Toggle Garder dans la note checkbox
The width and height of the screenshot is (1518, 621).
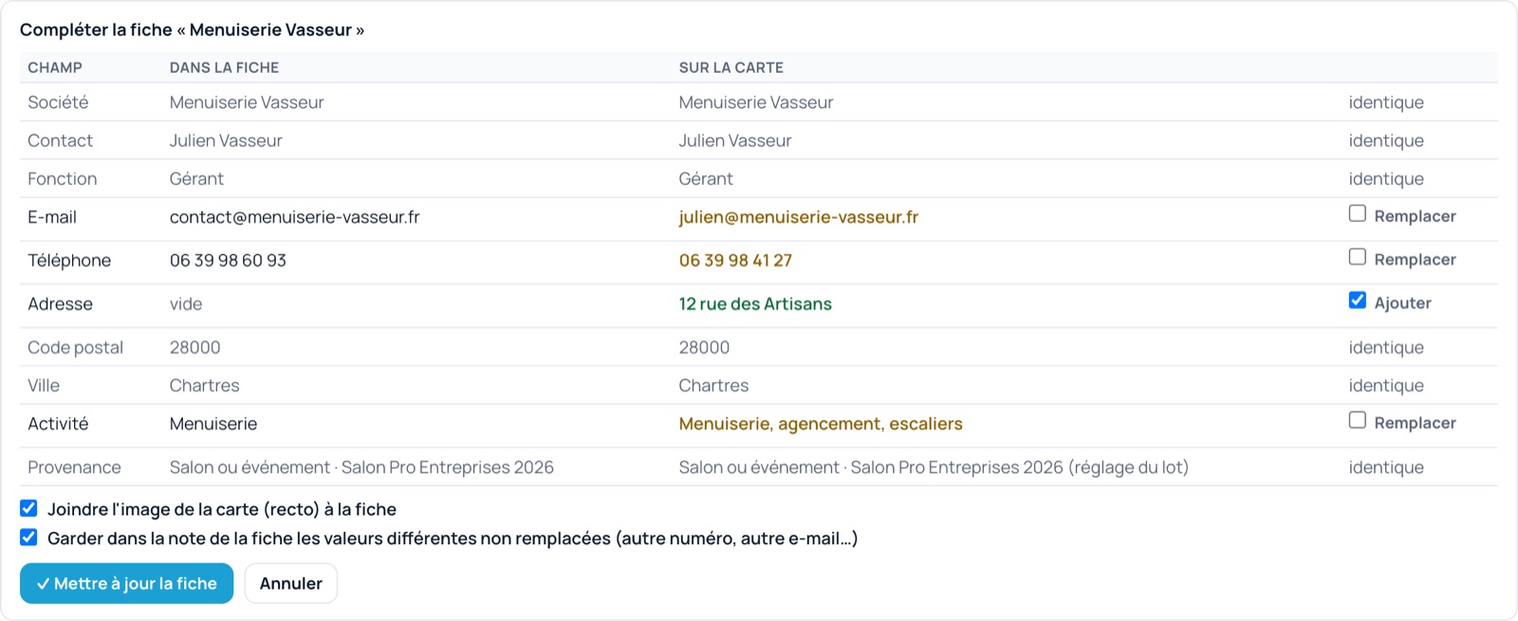click(x=29, y=538)
